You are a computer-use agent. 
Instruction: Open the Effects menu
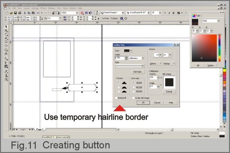[x=43, y=8]
